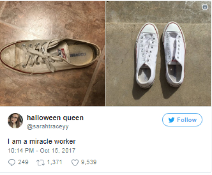Click the 1,371 retweets count
The image size is (212, 175).
tap(55, 162)
